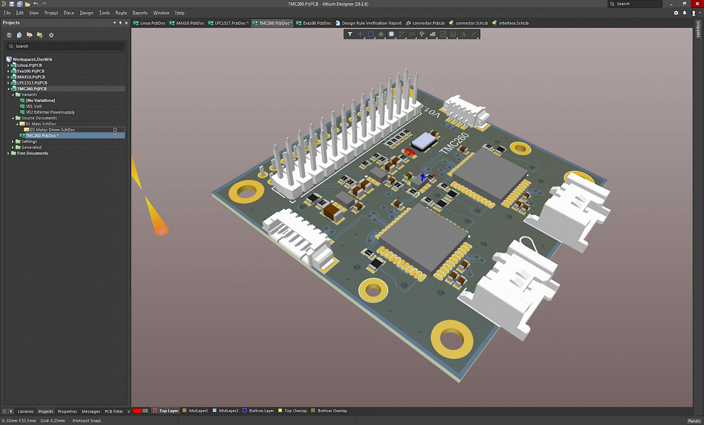
Task: Expand the Settings folder
Action: (12, 142)
